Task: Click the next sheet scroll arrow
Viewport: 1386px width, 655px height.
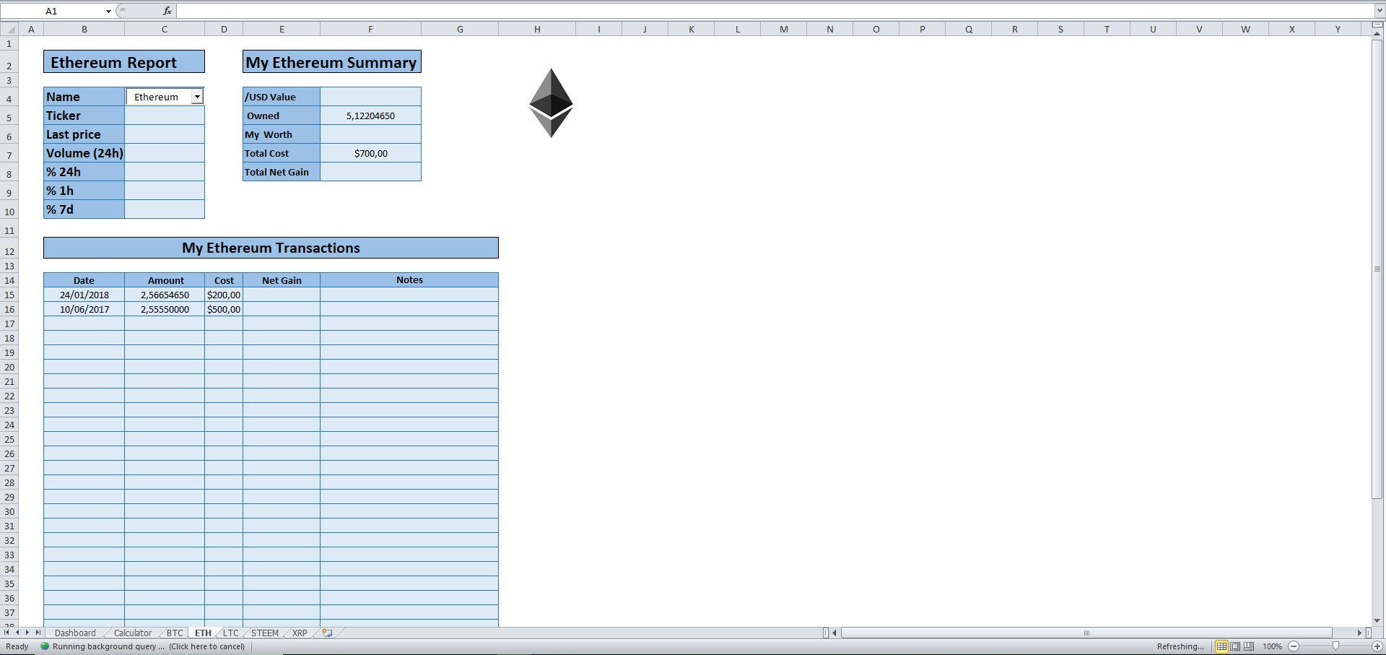Action: pos(27,633)
